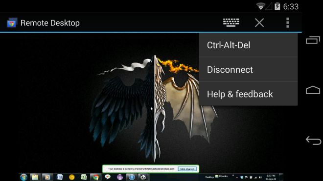Screen dimensions: 323x181
Task: Click the remote taskbar clock
Action: 271,177
